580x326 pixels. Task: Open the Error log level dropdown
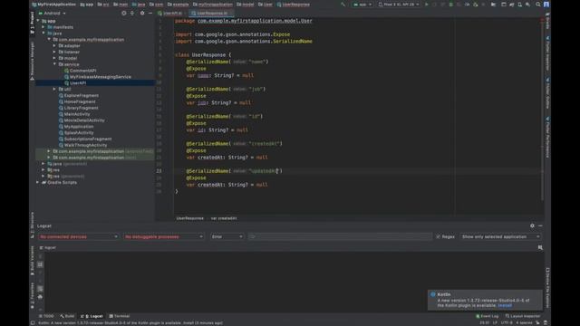point(227,236)
